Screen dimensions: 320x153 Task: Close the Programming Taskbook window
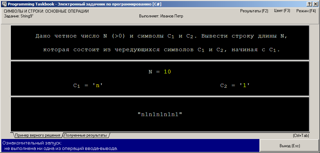316,3
